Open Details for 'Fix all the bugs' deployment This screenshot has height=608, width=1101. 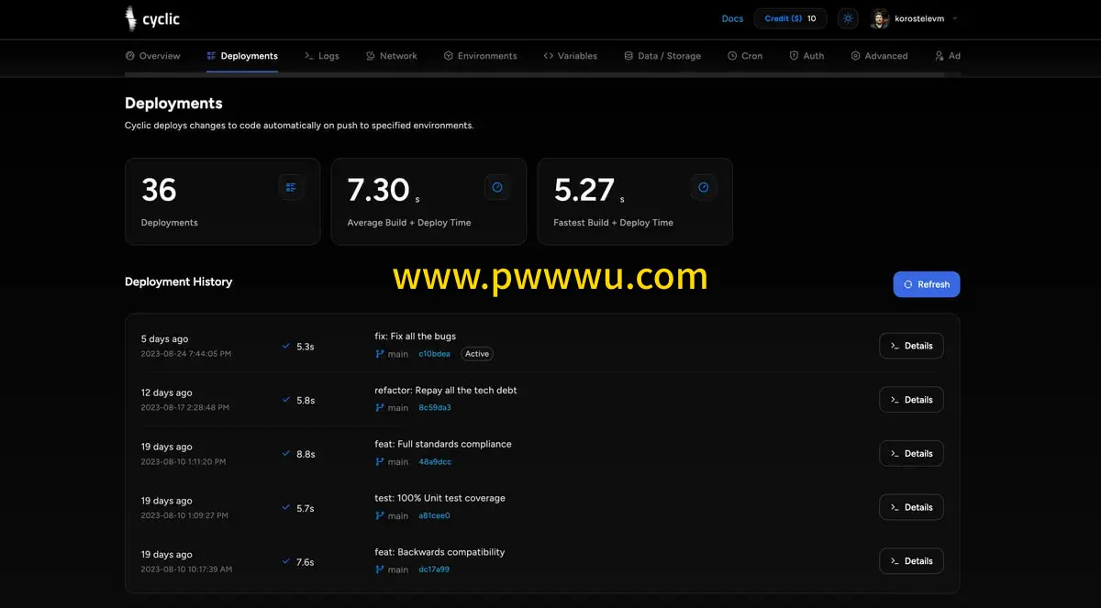click(911, 346)
